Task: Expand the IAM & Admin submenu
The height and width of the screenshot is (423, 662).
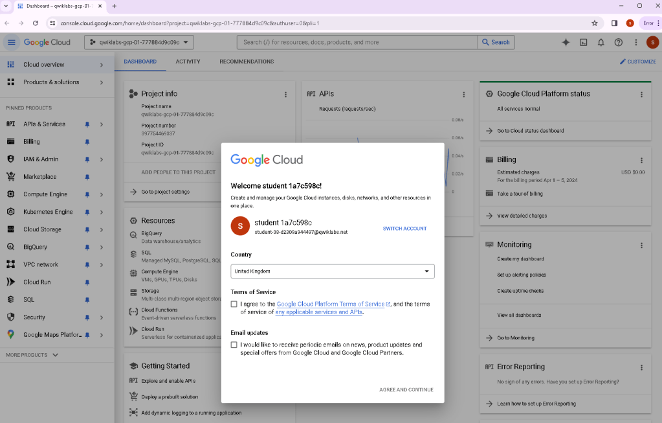Action: click(x=102, y=159)
